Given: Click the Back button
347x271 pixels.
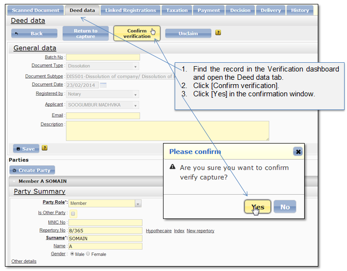Looking at the screenshot, I should (x=34, y=34).
